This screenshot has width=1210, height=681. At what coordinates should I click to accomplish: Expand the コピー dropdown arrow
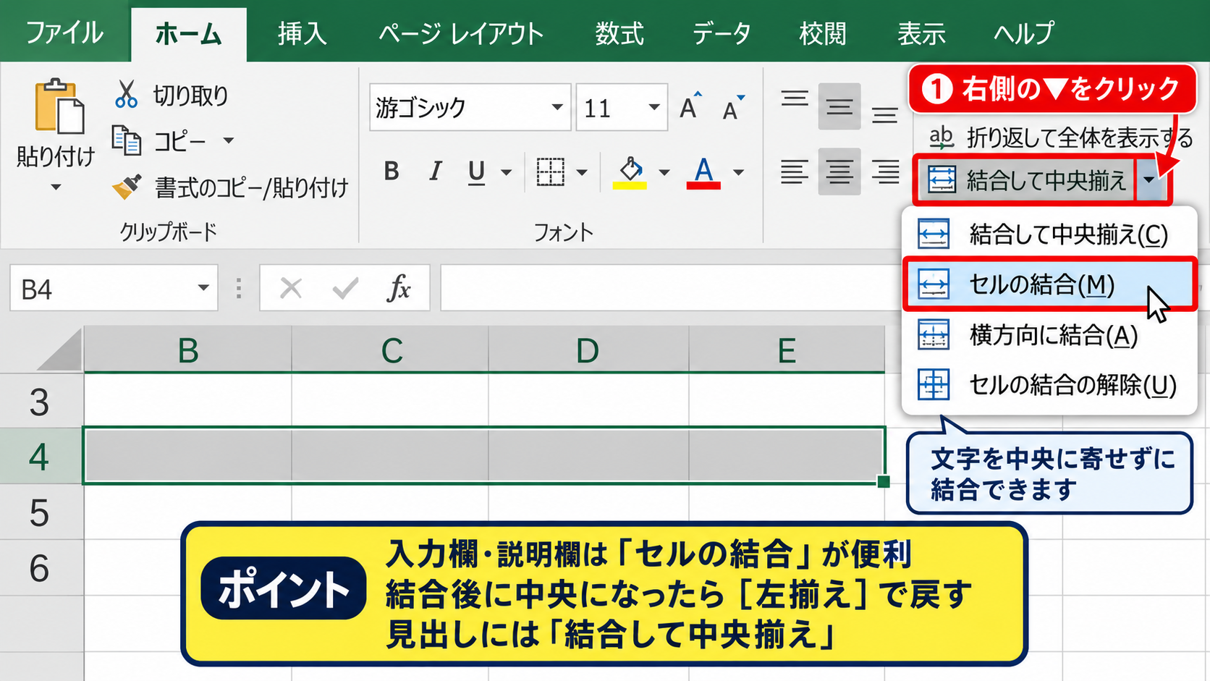228,140
